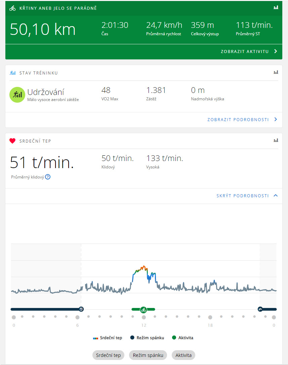Click the chevron next to Zobrazit podrobnosti
The width and height of the screenshot is (288, 365).
[x=276, y=119]
